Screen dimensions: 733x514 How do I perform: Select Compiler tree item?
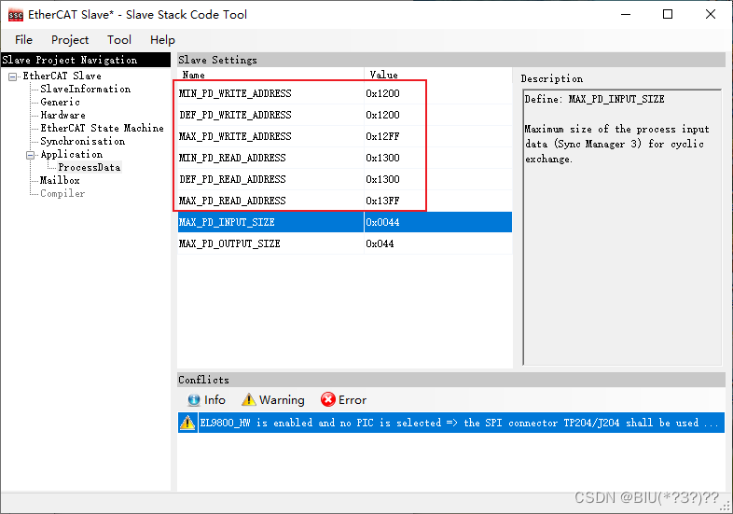(x=62, y=194)
